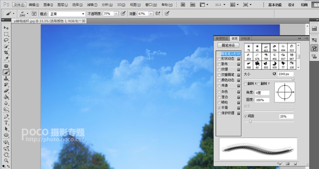The width and height of the screenshot is (319, 169).
Task: Enable 传递 checkbox
Action: (x=219, y=86)
